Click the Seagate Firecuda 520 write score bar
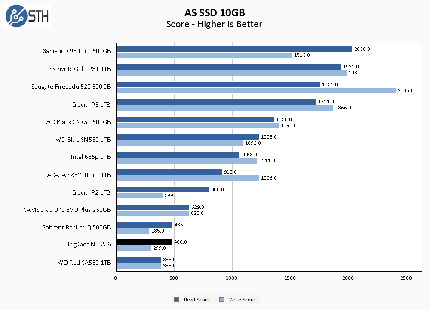Screen dimensions: 430x310 [256, 90]
